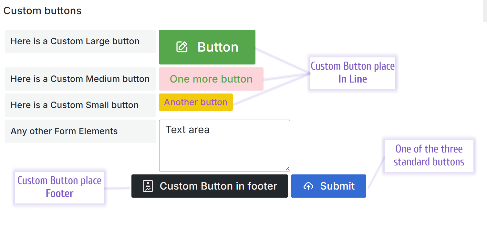The width and height of the screenshot is (487, 236).
Task: Click the green Button labeled 'Button'
Action: 207,47
